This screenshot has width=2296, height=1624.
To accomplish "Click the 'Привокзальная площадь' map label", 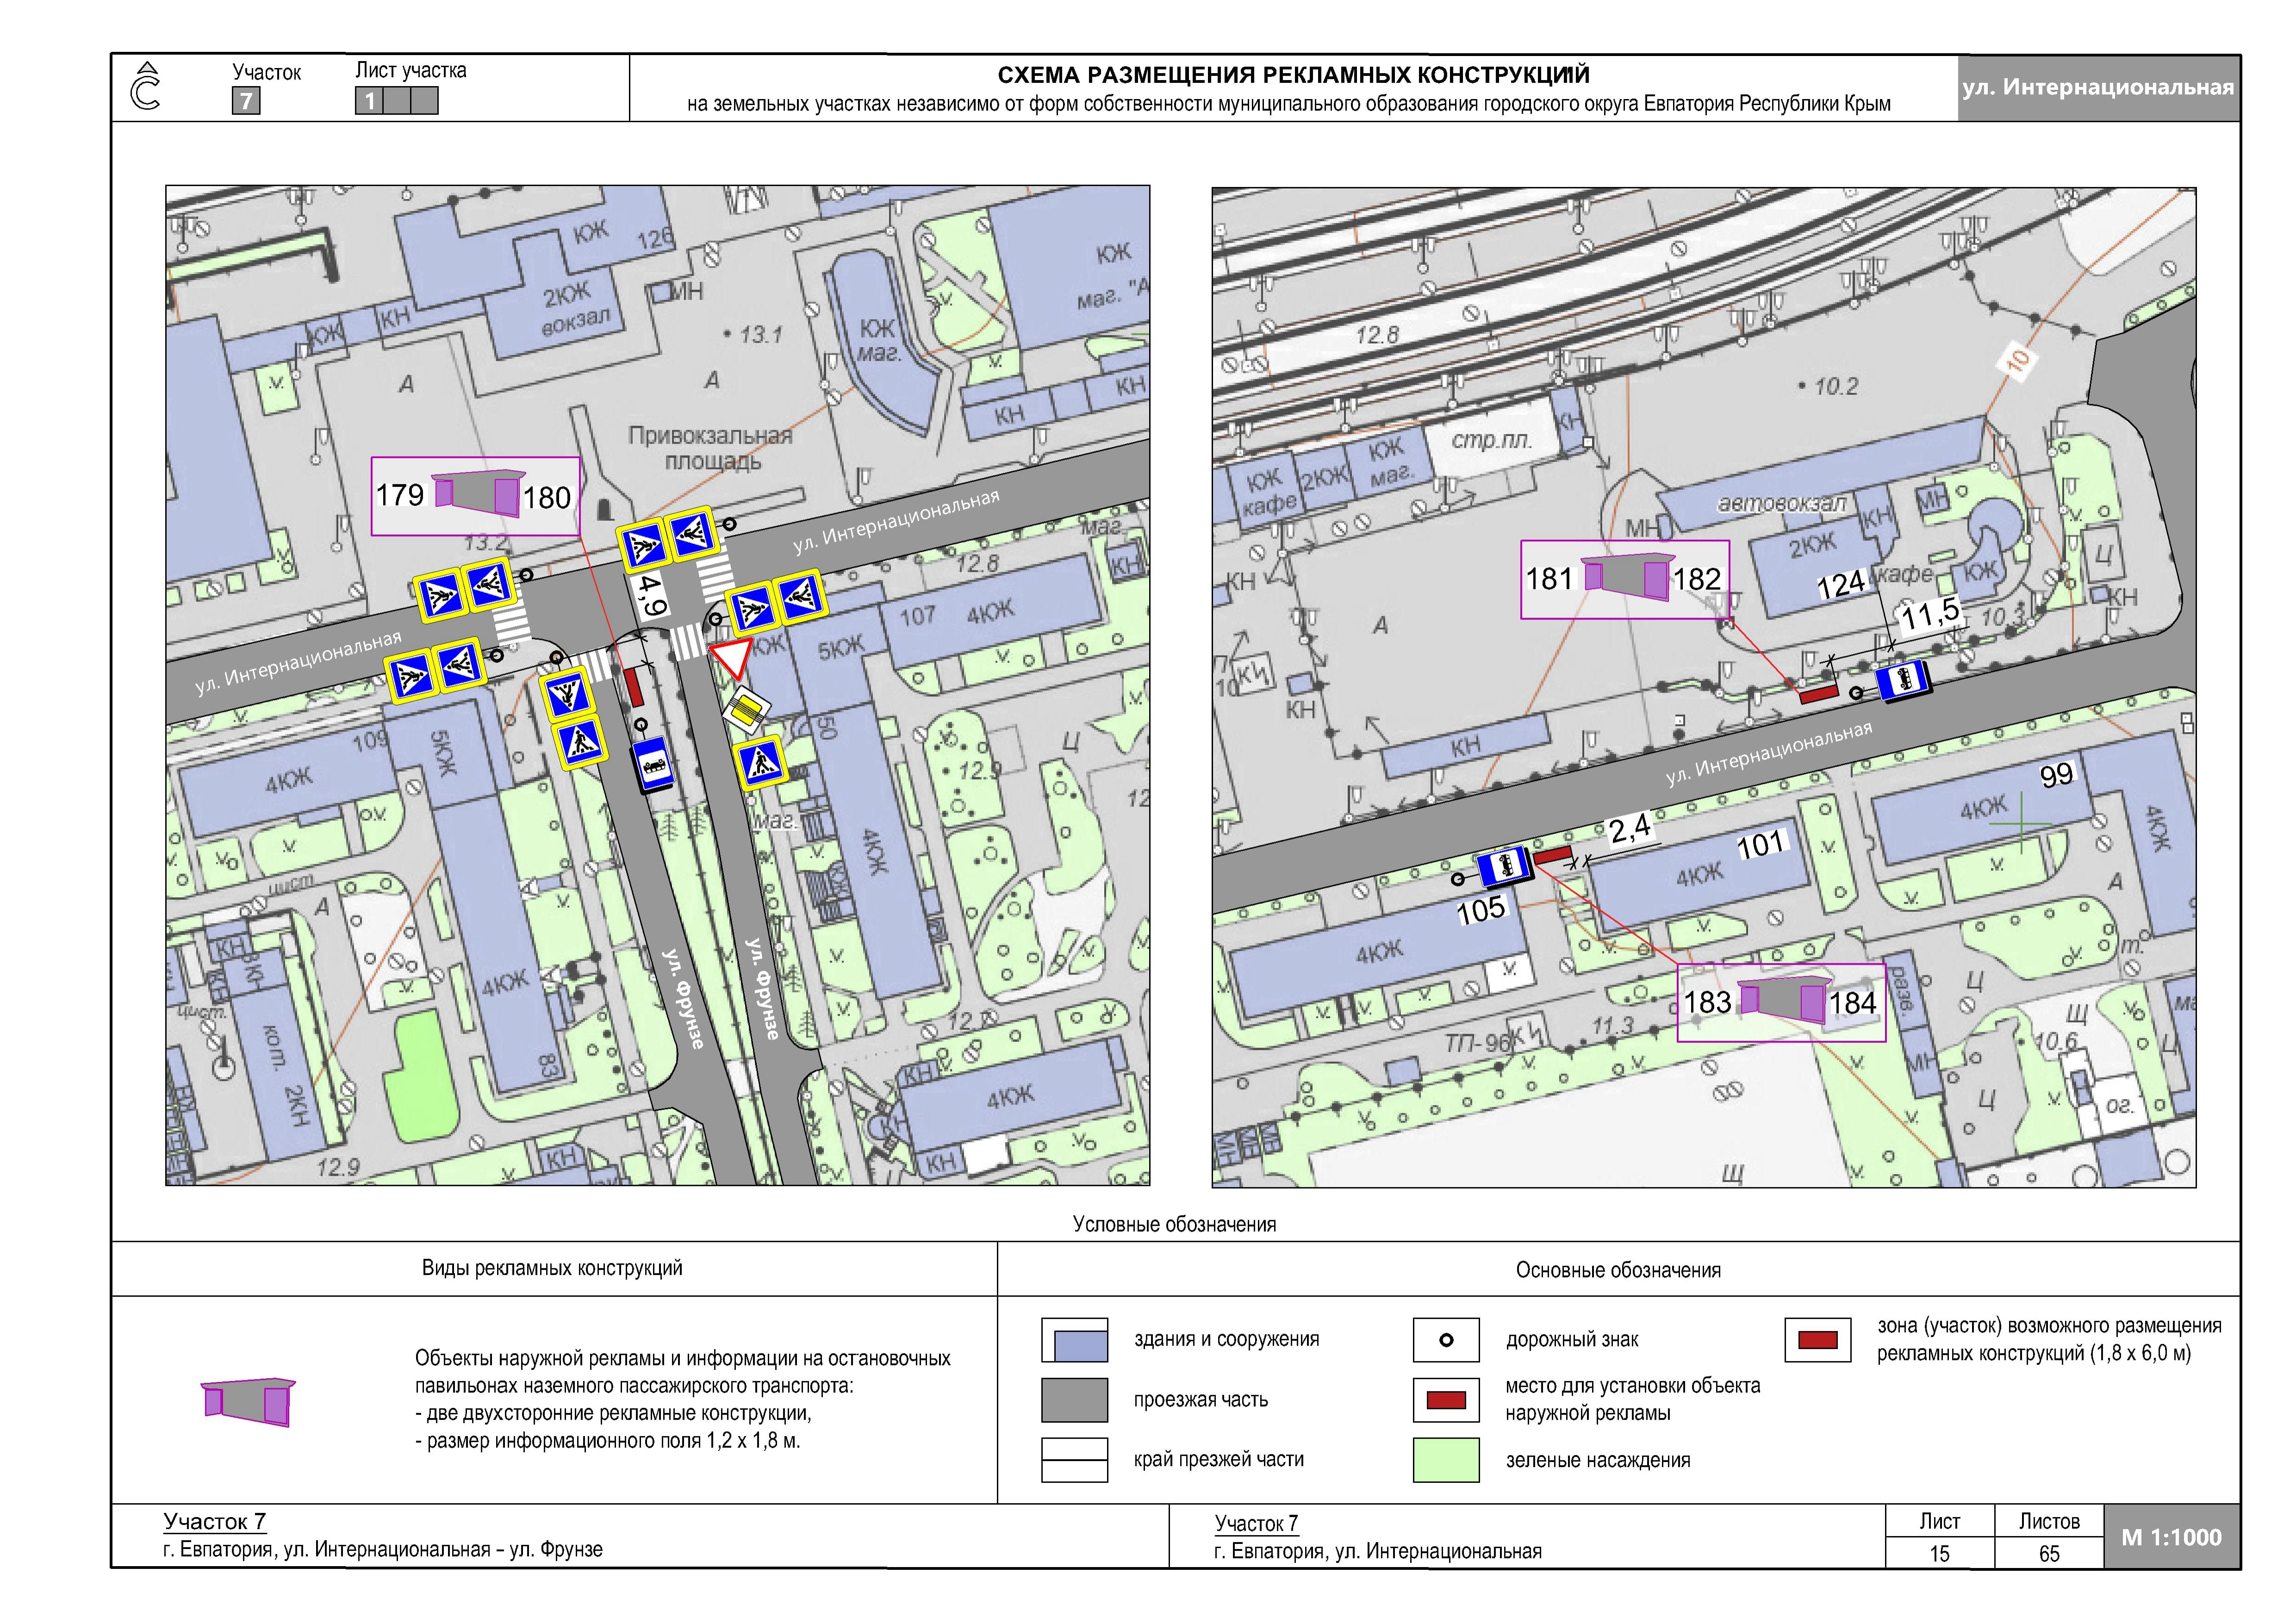I will pyautogui.click(x=710, y=448).
